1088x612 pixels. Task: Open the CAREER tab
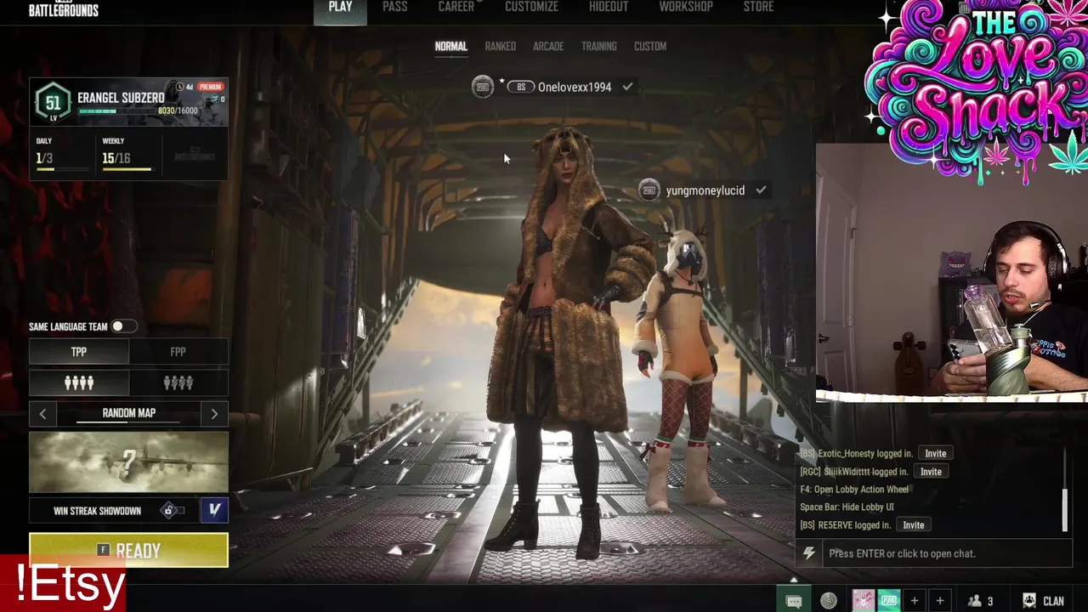(456, 7)
